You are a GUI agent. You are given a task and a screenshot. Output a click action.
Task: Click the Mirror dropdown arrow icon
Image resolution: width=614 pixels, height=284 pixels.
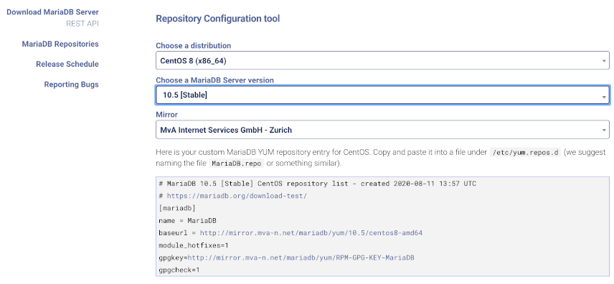point(604,130)
